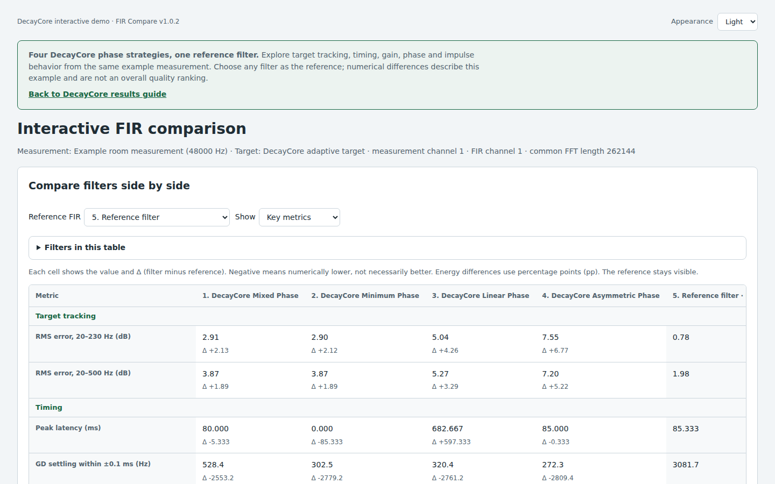Click the 3081.7 reference GD settling value
The height and width of the screenshot is (484, 775).
click(686, 465)
